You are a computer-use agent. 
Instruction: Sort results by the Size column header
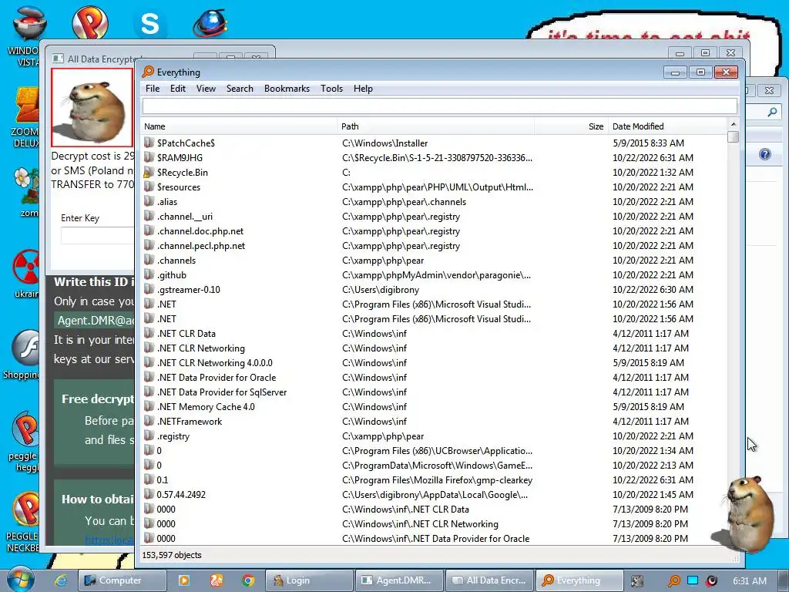click(572, 126)
